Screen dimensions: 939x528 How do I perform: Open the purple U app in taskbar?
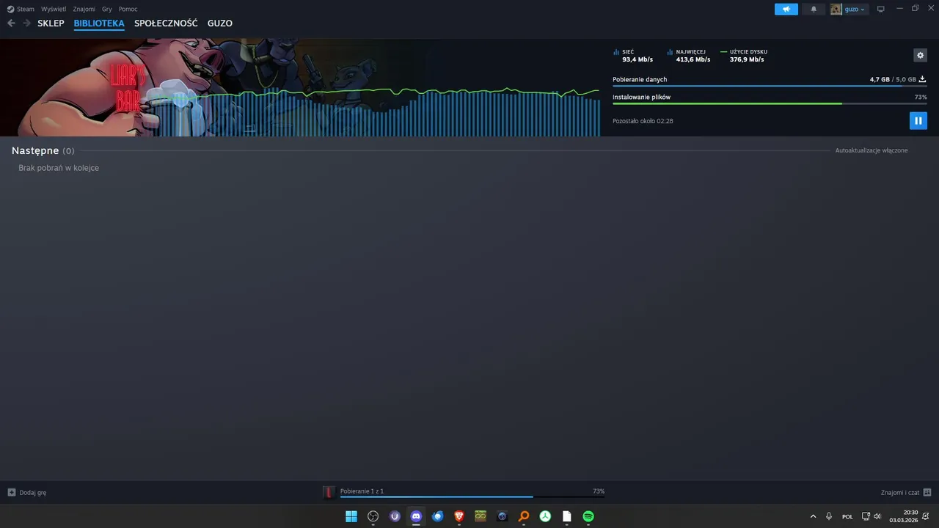[x=395, y=516]
